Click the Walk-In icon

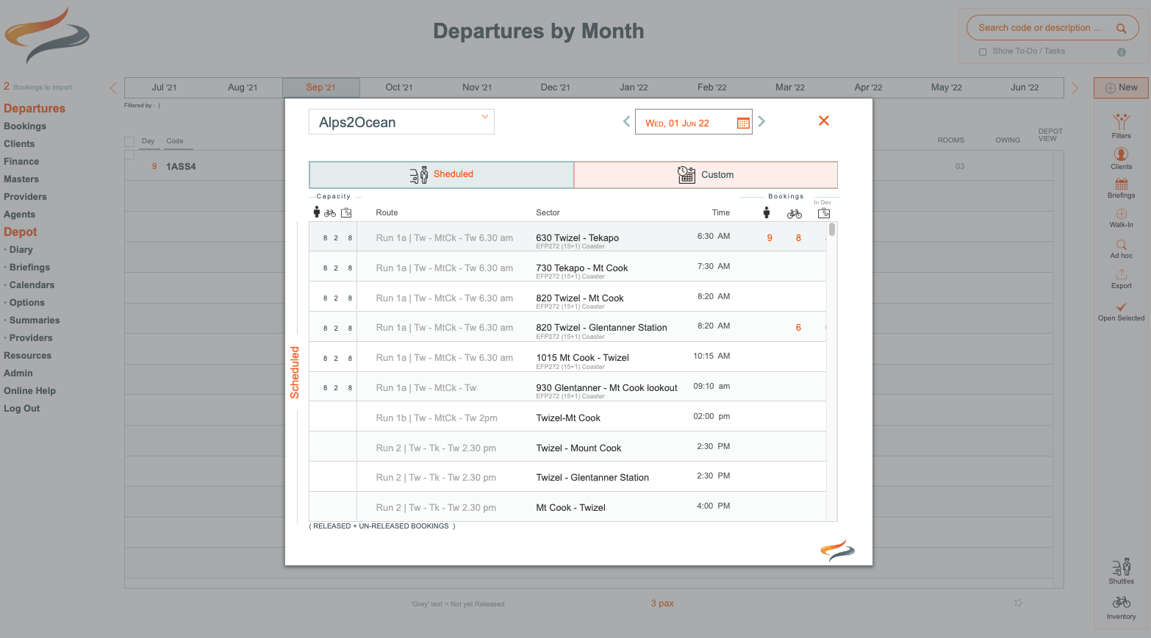(x=1121, y=214)
